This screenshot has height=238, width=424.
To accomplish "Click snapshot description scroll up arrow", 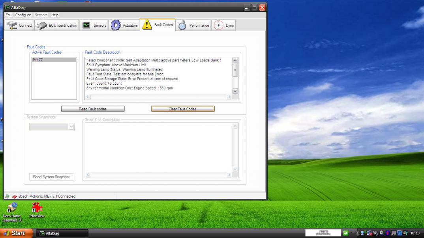I will tap(235, 126).
